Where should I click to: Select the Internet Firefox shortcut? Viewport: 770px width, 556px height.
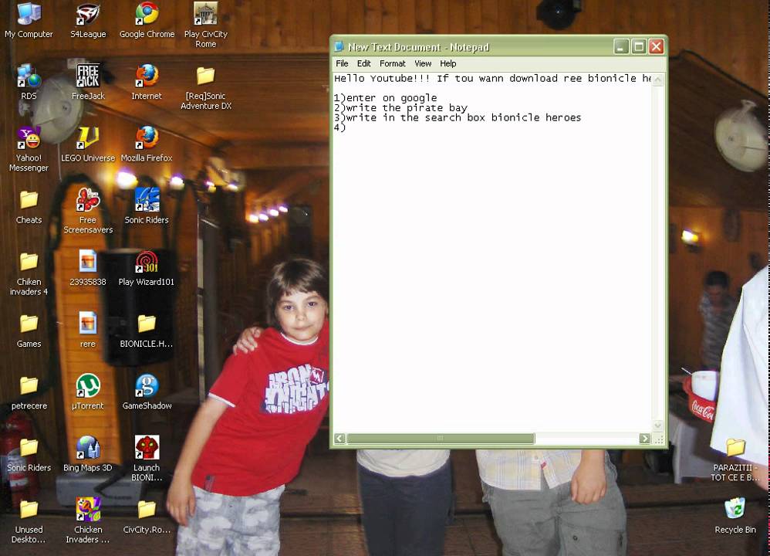coord(147,83)
